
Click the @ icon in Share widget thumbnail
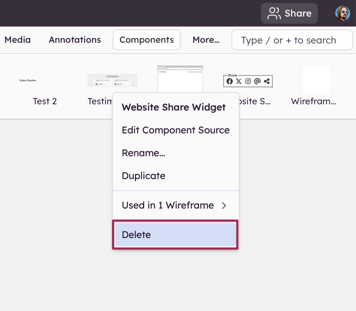(257, 81)
